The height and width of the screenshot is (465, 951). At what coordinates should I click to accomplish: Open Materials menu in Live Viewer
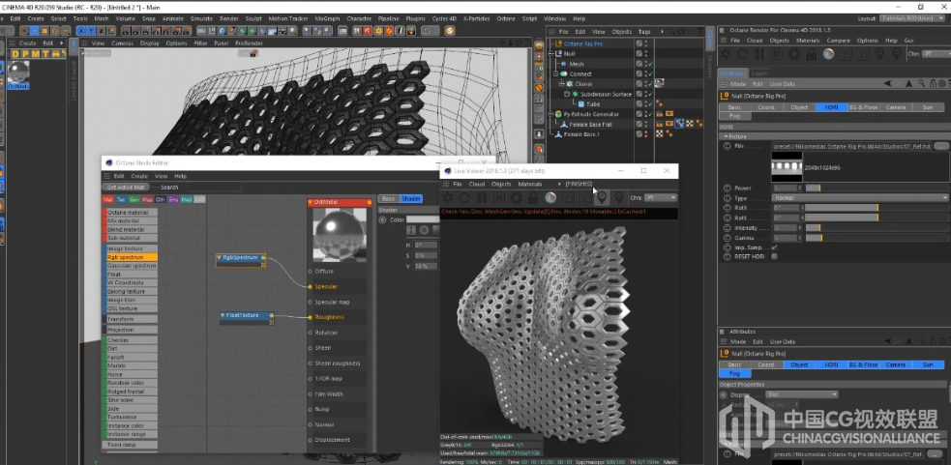pyautogui.click(x=530, y=184)
